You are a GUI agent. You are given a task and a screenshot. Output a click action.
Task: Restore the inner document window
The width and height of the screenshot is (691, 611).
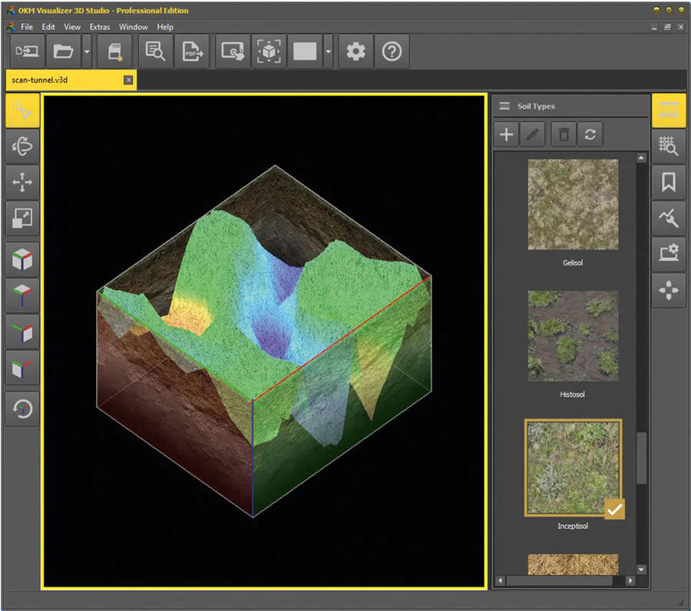click(x=667, y=28)
